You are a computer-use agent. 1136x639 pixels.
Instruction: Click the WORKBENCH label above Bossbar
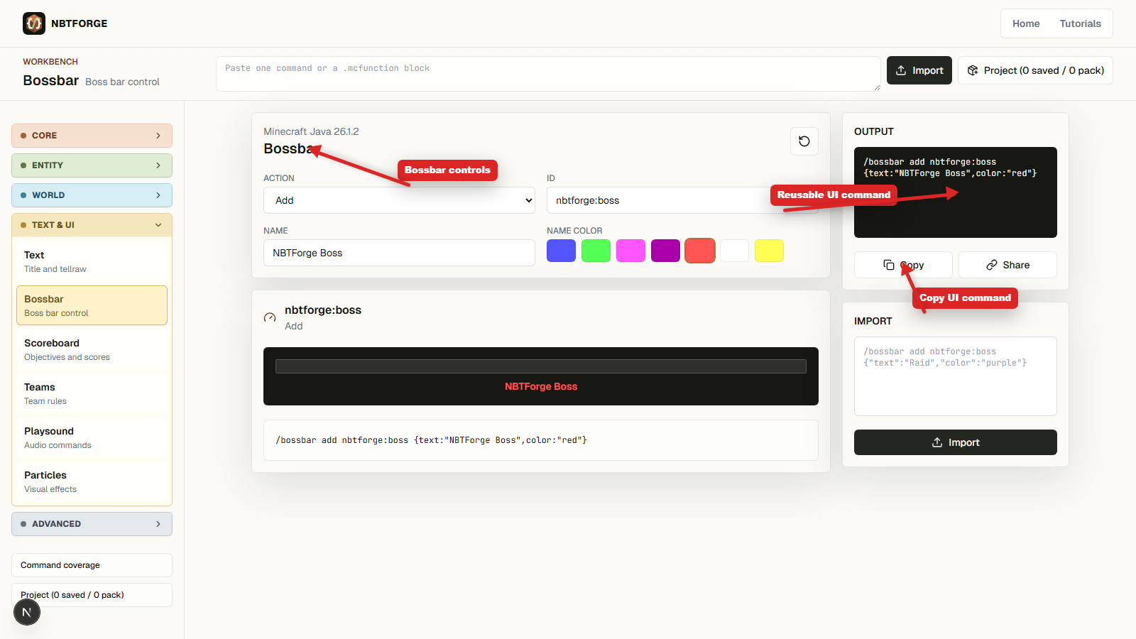50,62
